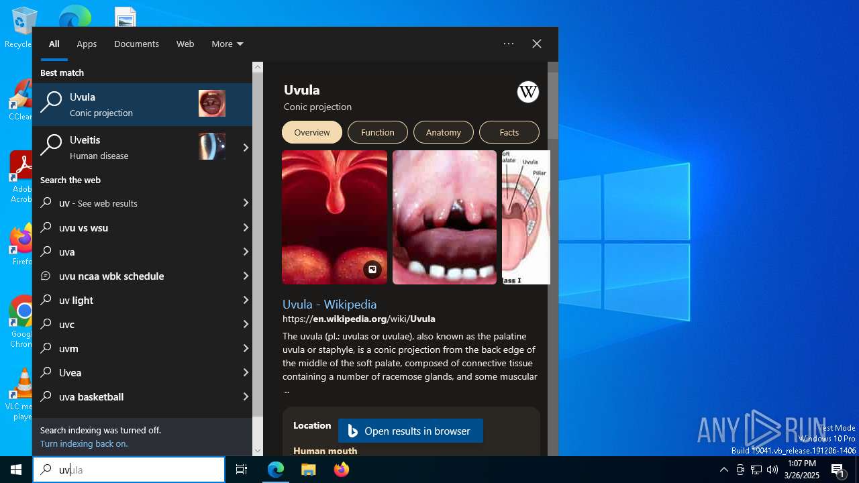Select the Facts pill tab
Image resolution: width=859 pixels, height=483 pixels.
pyautogui.click(x=509, y=132)
